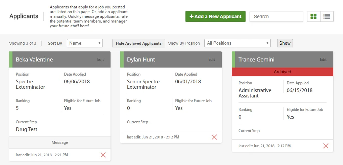Hide archived applicants
This screenshot has width=343, height=165.
(138, 43)
